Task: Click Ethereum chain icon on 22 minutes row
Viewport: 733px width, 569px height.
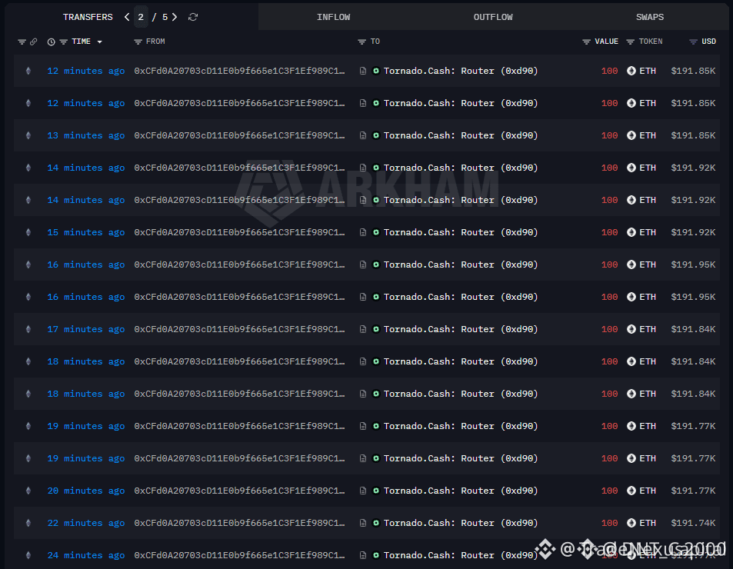Action: tap(28, 523)
